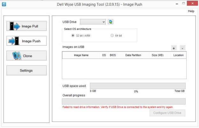Open the Image Pull section
Viewport: 199px width, 128px height.
[26, 26]
